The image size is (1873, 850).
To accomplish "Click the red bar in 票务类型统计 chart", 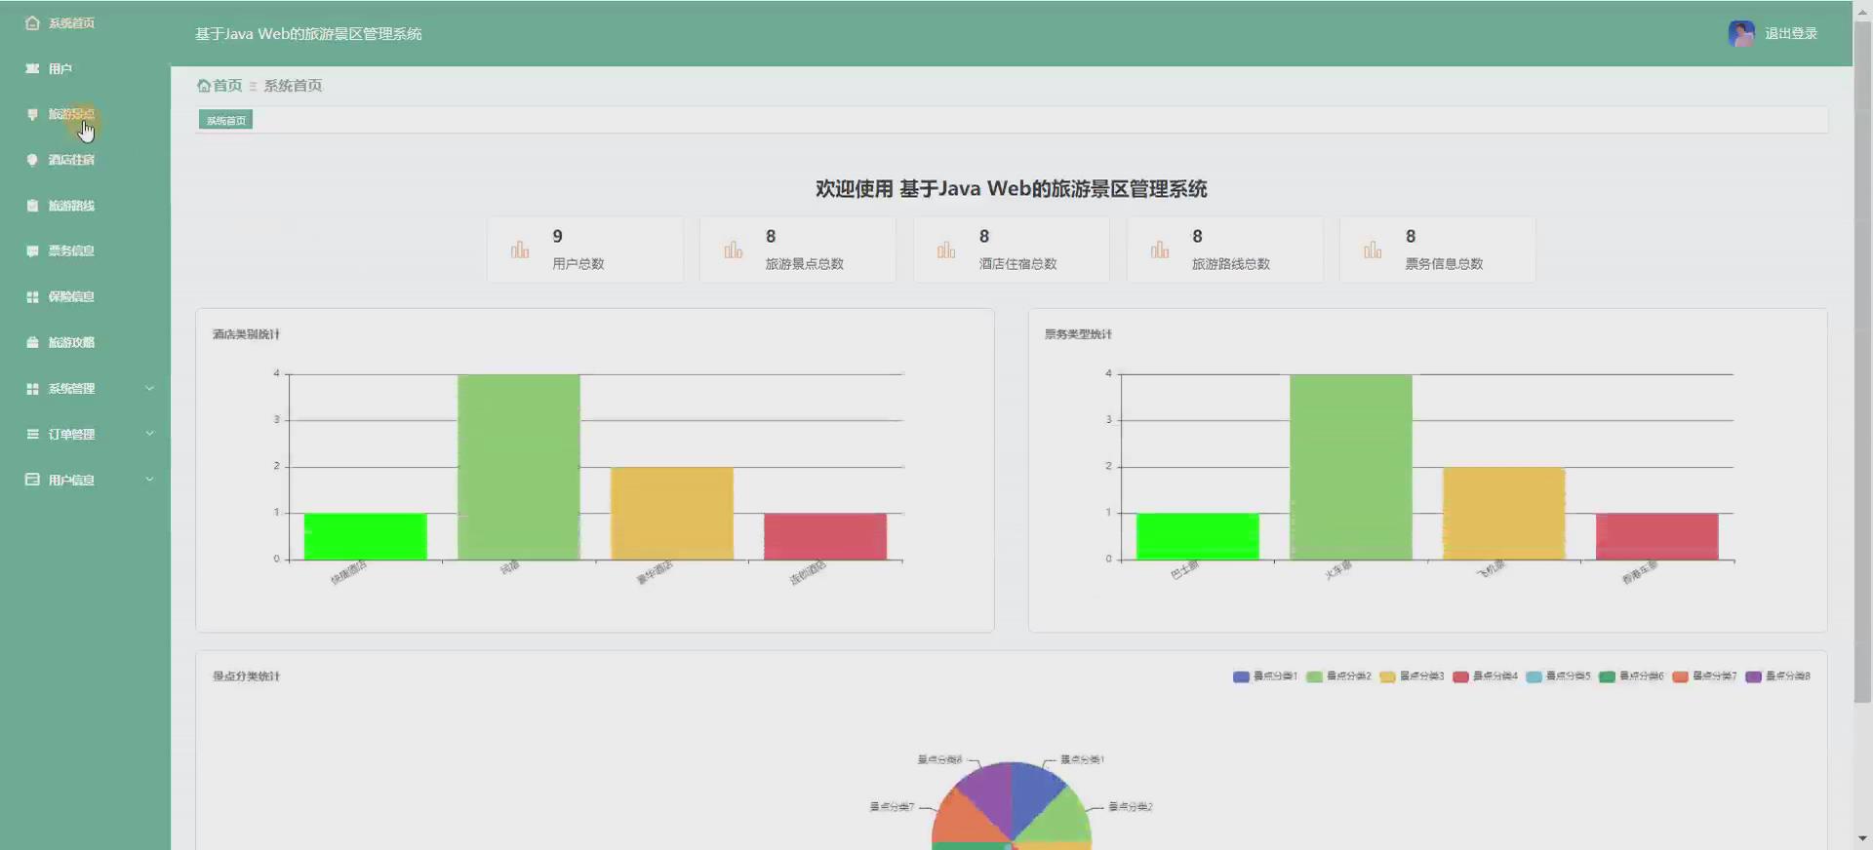I will (1656, 536).
